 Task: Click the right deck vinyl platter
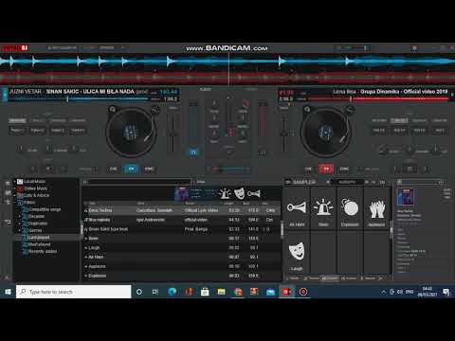[x=326, y=132]
